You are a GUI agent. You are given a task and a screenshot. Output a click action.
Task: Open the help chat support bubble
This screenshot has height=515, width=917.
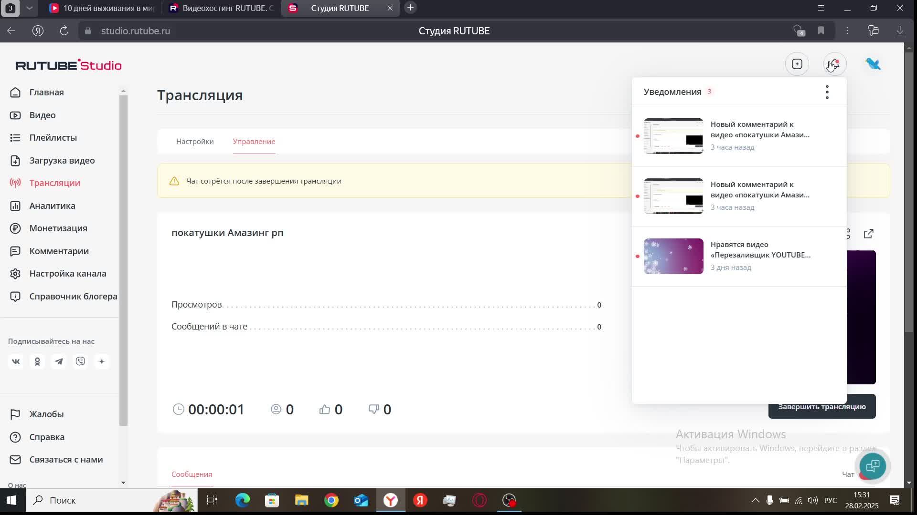pos(872,466)
